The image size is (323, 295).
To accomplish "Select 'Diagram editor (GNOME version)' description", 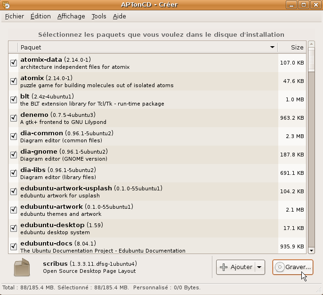I will (x=64, y=159).
